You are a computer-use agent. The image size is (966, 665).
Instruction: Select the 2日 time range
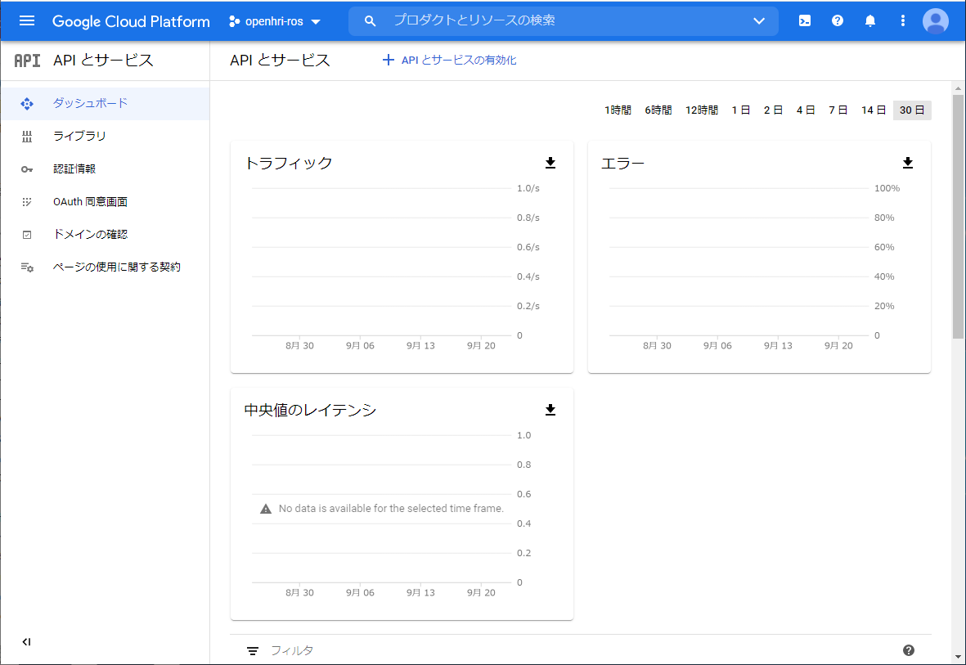pyautogui.click(x=773, y=110)
